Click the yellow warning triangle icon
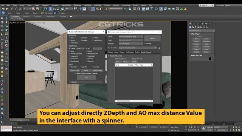The width and height of the screenshot is (242, 136). [185, 9]
